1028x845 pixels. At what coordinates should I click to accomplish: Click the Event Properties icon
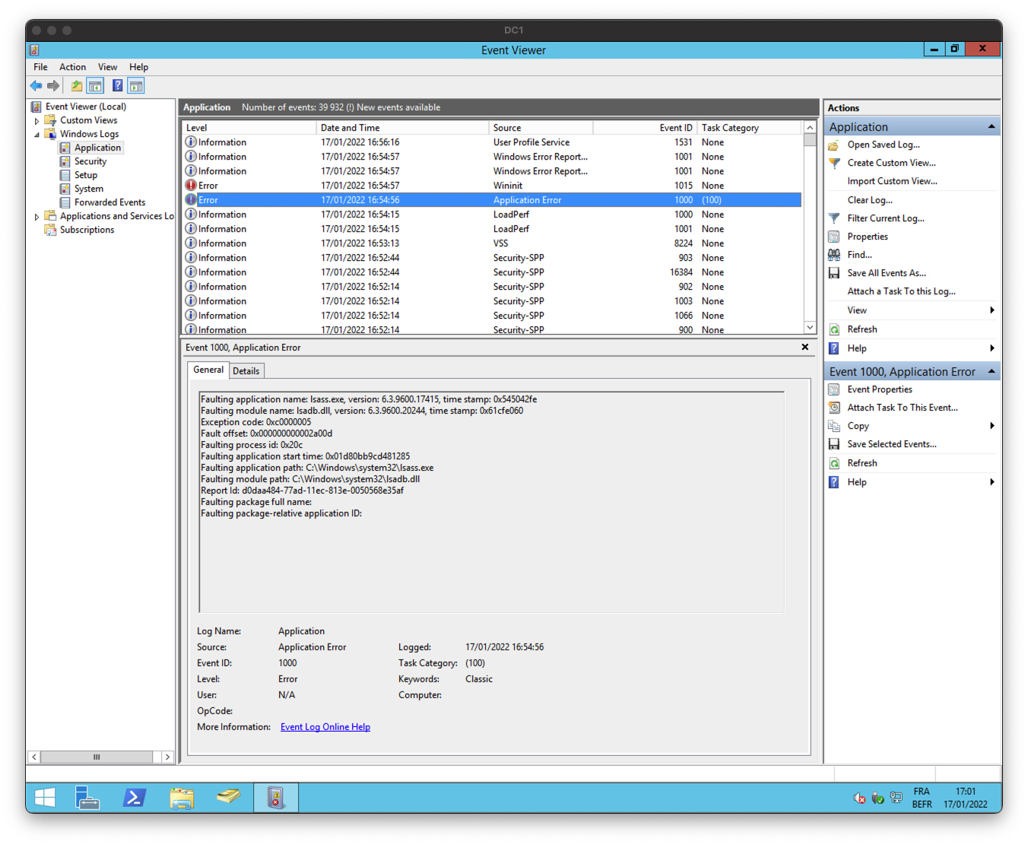834,389
